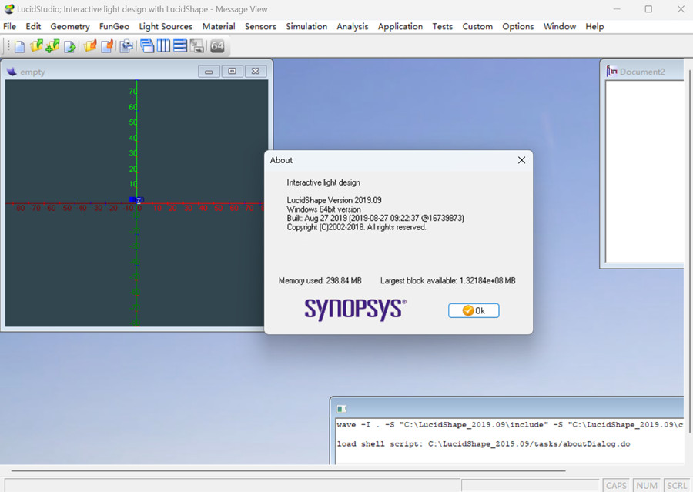Screen dimensions: 693x492
Task: Click the Document2 window title
Action: 642,72
